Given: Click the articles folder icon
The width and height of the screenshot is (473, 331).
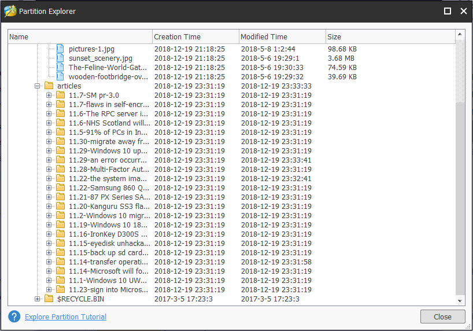Looking at the screenshot, I should click(x=49, y=86).
